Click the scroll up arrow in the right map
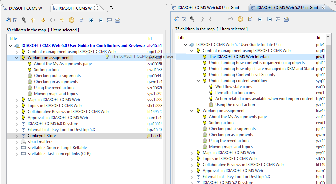Viewport: 336px width, 184px height. pos(328,37)
